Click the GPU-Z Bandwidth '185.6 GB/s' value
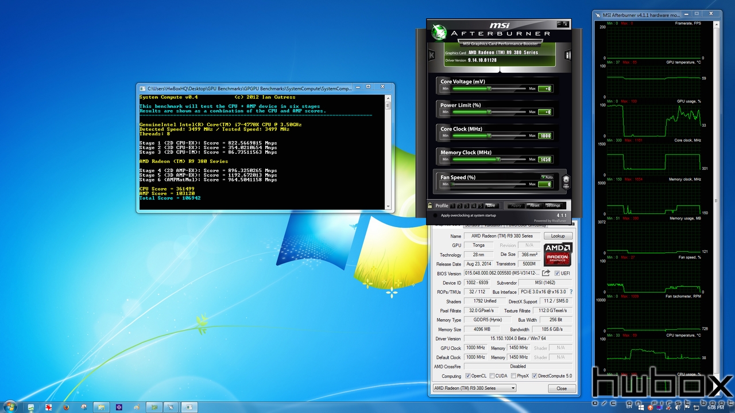Screen dimensions: 735x413 click(552, 329)
